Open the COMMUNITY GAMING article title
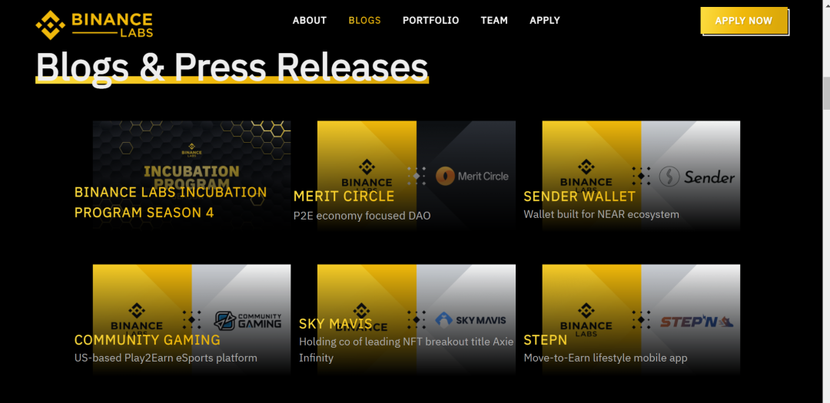The image size is (830, 403). (147, 339)
